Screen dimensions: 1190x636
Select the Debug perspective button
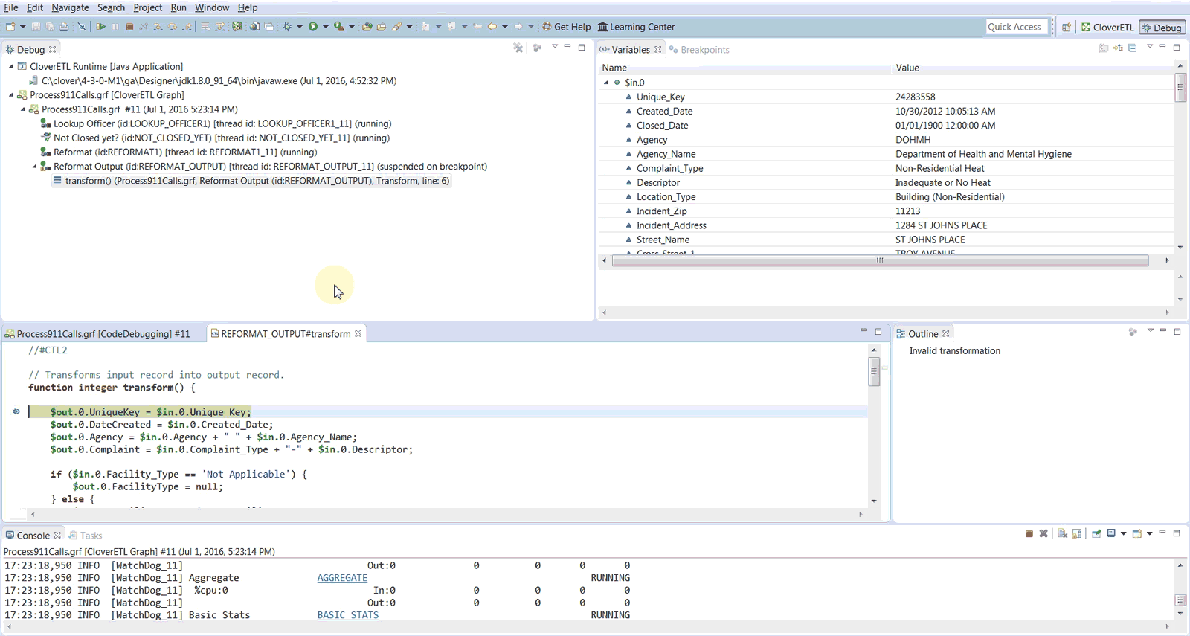pyautogui.click(x=1162, y=28)
